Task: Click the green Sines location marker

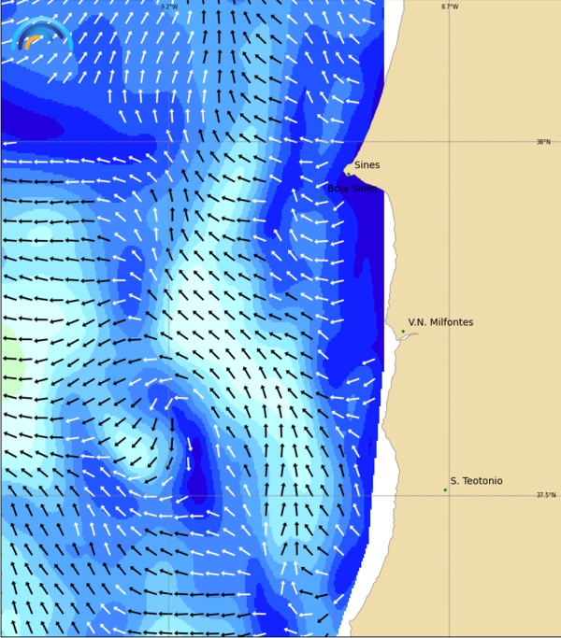Action: (349, 173)
